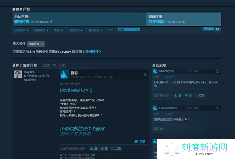Open the Devil May Cry 5 review title

point(76,90)
